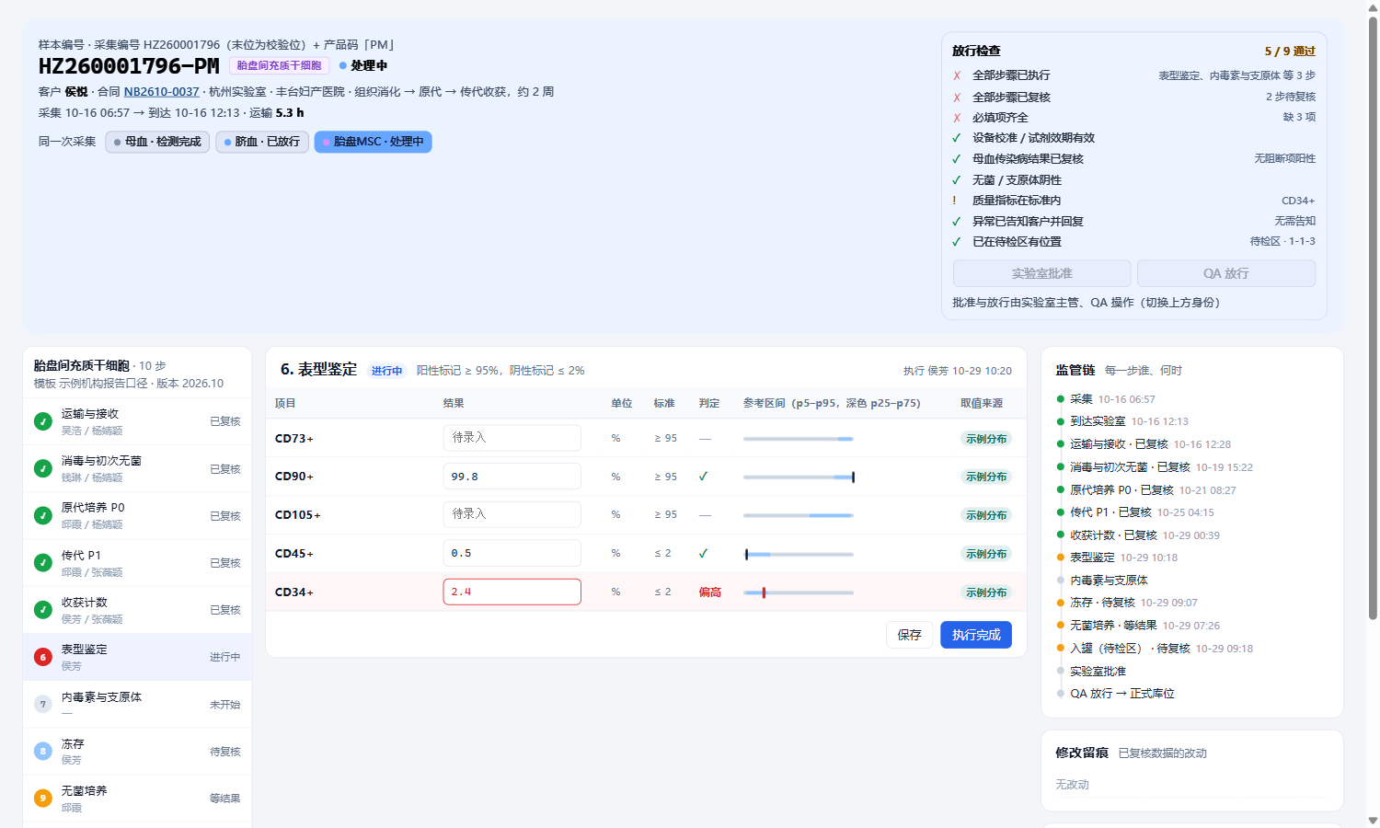This screenshot has height=828, width=1380.
Task: Click the CD45+ reference range bar
Action: (x=799, y=554)
